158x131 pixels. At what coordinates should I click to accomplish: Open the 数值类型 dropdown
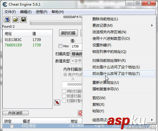tap(77, 61)
